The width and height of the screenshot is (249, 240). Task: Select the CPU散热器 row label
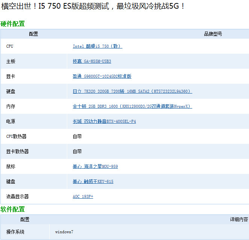(x=17, y=136)
